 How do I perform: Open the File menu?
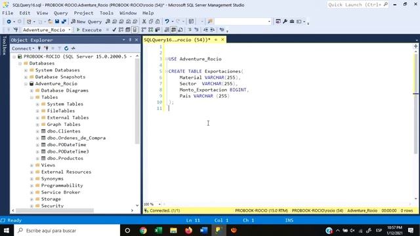7,13
